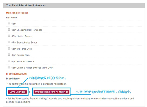Check the 6pm Bounce Back option
Viewport: 147px width, 107px height.
[9, 55]
